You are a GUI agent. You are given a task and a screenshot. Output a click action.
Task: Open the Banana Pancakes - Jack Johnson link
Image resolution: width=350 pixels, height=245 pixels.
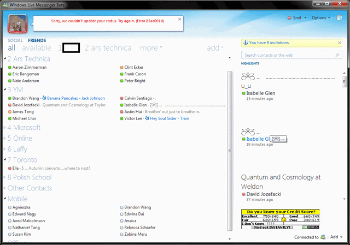76,98
